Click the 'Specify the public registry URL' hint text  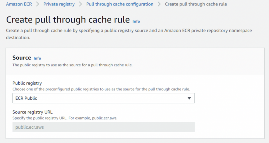(65, 118)
